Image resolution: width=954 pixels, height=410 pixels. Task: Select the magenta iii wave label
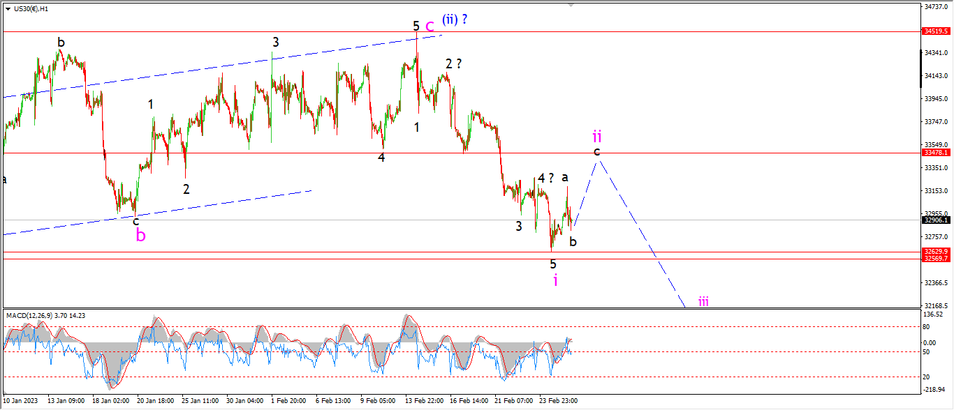[703, 301]
